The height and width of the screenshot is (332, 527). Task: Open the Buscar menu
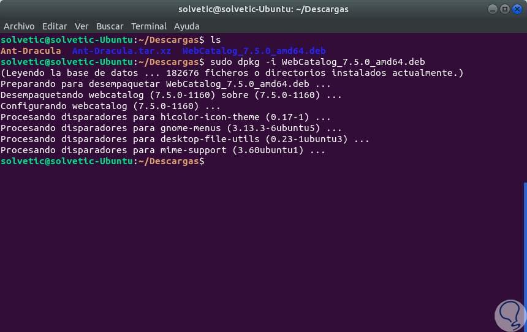110,26
